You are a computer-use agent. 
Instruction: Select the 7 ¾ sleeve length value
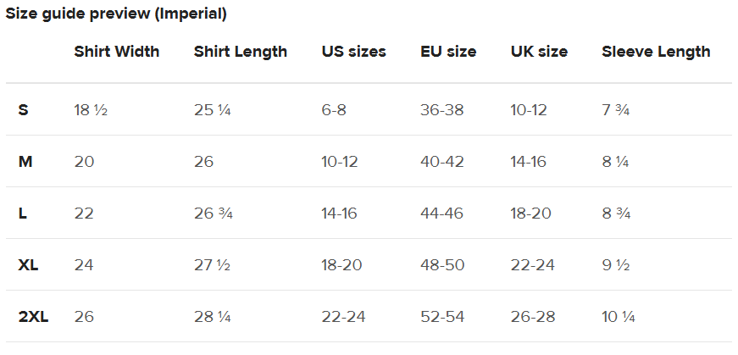pyautogui.click(x=616, y=110)
